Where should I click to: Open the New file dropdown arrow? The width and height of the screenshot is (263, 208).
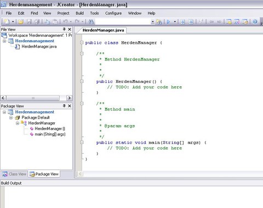click(x=13, y=21)
